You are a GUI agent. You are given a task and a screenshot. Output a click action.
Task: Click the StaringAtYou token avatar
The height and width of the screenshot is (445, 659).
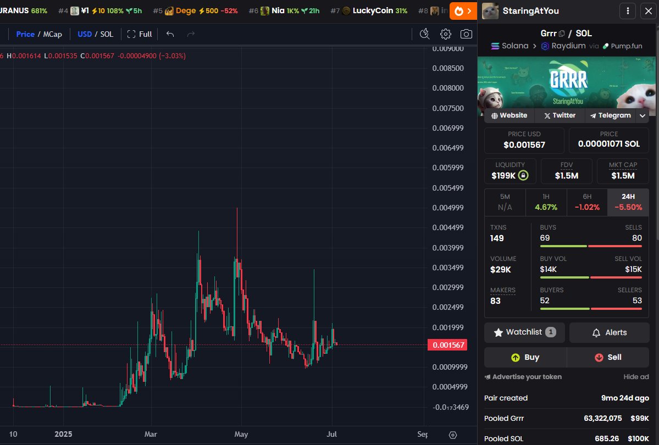click(x=490, y=11)
